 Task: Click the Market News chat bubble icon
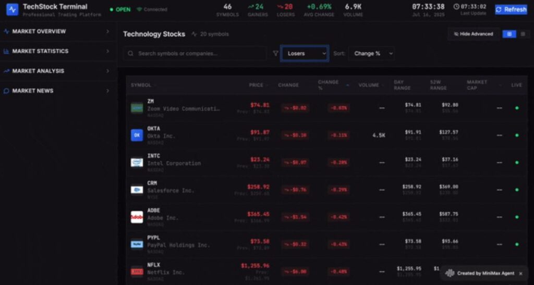[x=6, y=91]
